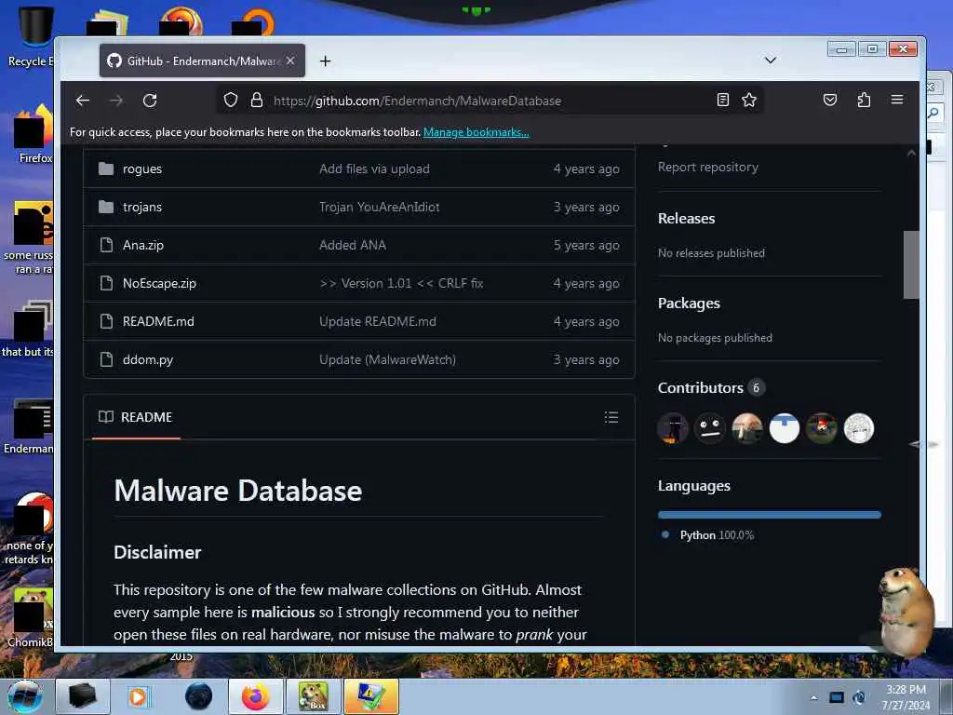Open third contributor avatar

(x=747, y=428)
